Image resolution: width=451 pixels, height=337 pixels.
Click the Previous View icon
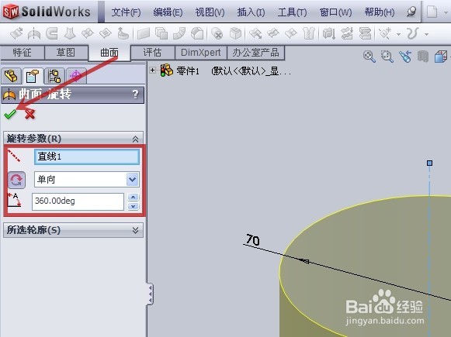(x=405, y=57)
